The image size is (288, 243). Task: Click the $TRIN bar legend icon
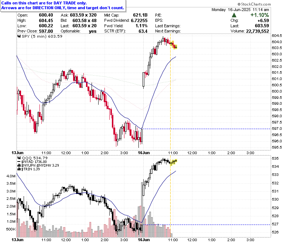click(19, 169)
